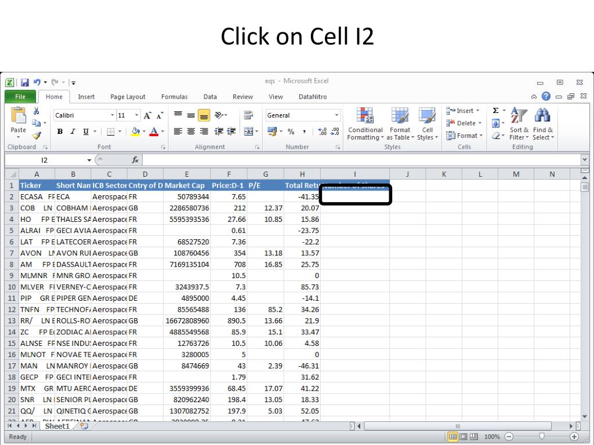Apply percent style to the cell
594x445 pixels.
pos(291,132)
